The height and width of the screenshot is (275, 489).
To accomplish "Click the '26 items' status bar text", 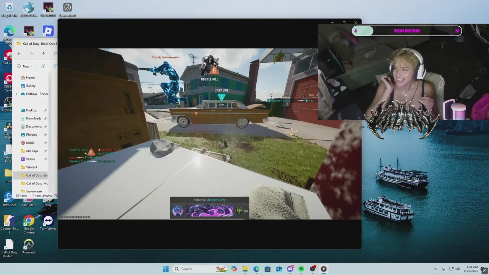I will (21, 196).
